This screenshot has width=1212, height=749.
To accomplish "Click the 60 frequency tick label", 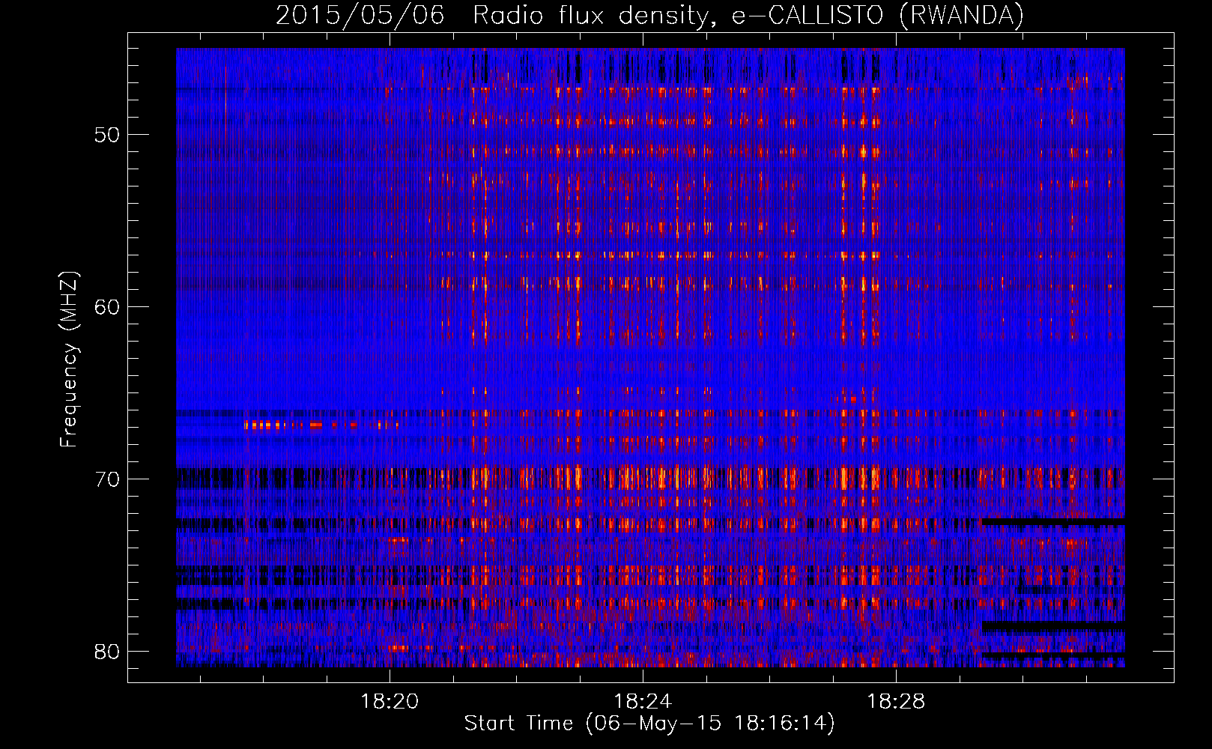I will [x=107, y=308].
